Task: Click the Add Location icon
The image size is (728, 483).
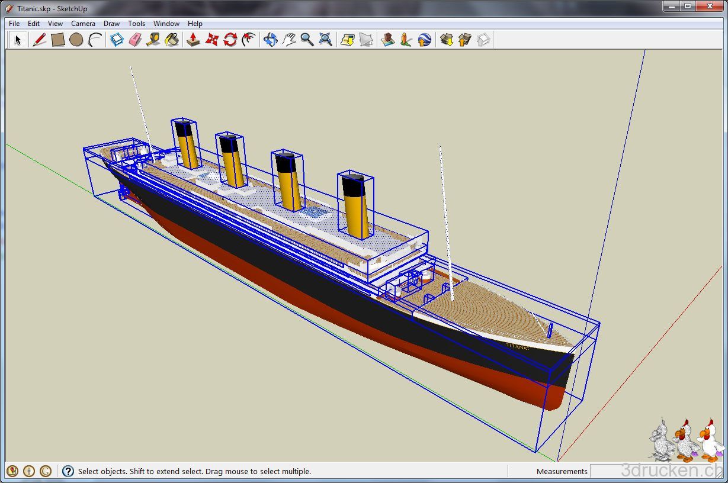Action: tap(348, 40)
